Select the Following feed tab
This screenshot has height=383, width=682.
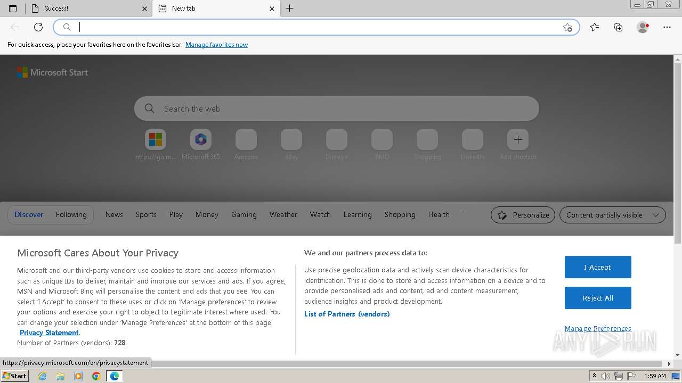71,215
